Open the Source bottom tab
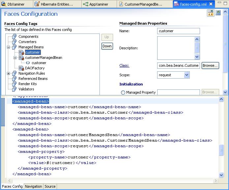 pos(50,186)
